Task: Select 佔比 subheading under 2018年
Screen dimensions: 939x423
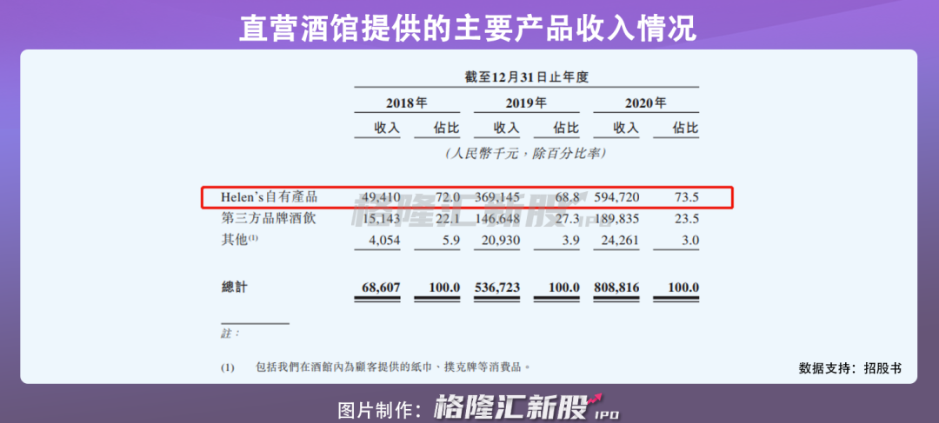Action: point(447,128)
